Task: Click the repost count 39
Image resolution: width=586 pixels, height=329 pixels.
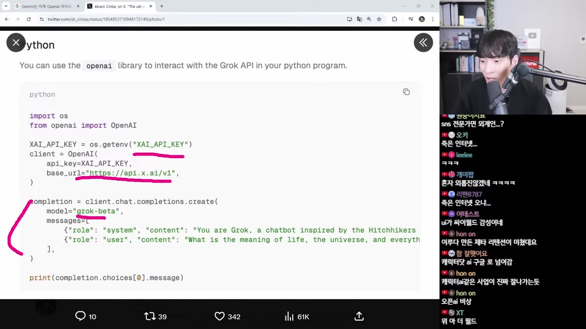Action: point(162,317)
